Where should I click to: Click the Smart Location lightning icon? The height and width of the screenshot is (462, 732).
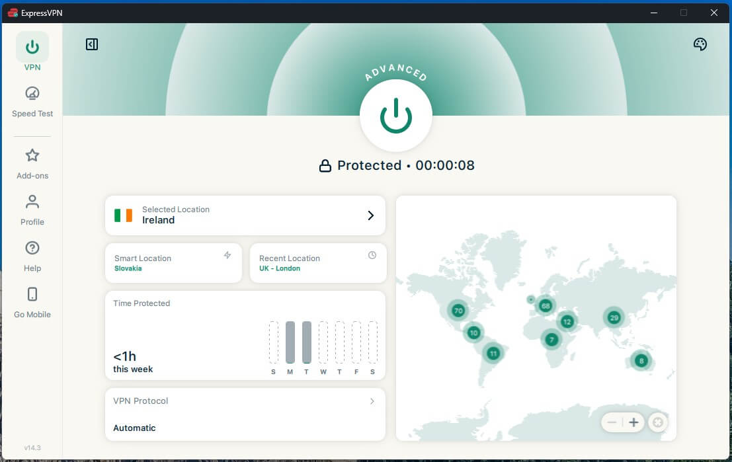coord(227,255)
